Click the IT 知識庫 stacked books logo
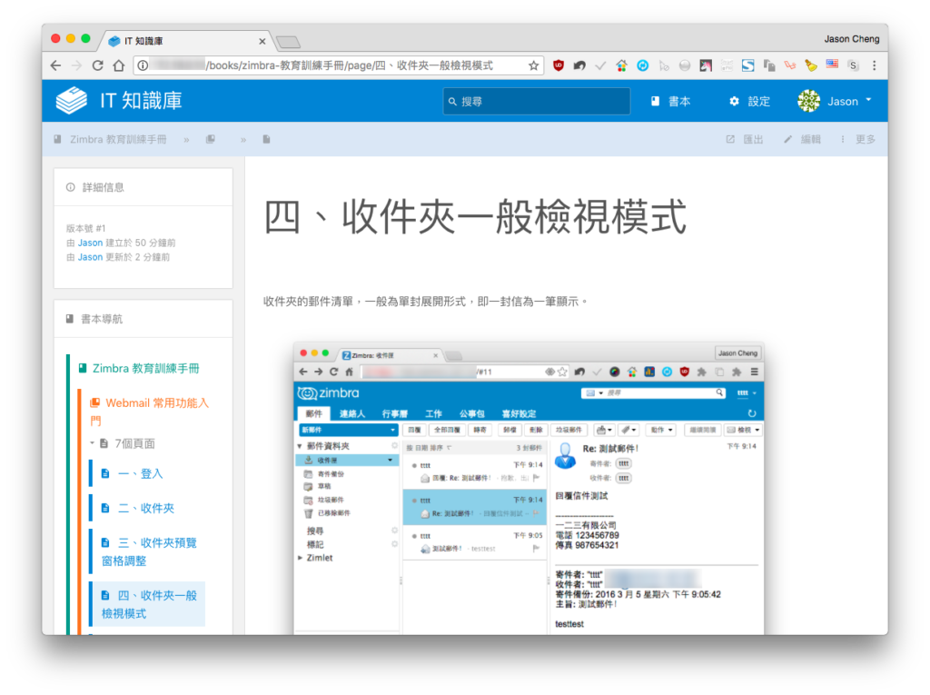The width and height of the screenshot is (930, 695). click(x=71, y=100)
